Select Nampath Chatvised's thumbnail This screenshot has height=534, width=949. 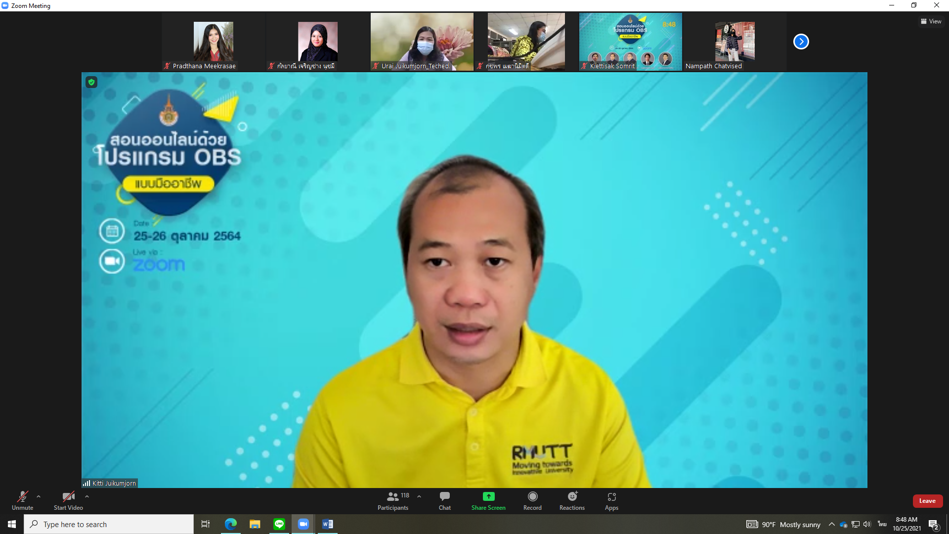click(x=735, y=42)
